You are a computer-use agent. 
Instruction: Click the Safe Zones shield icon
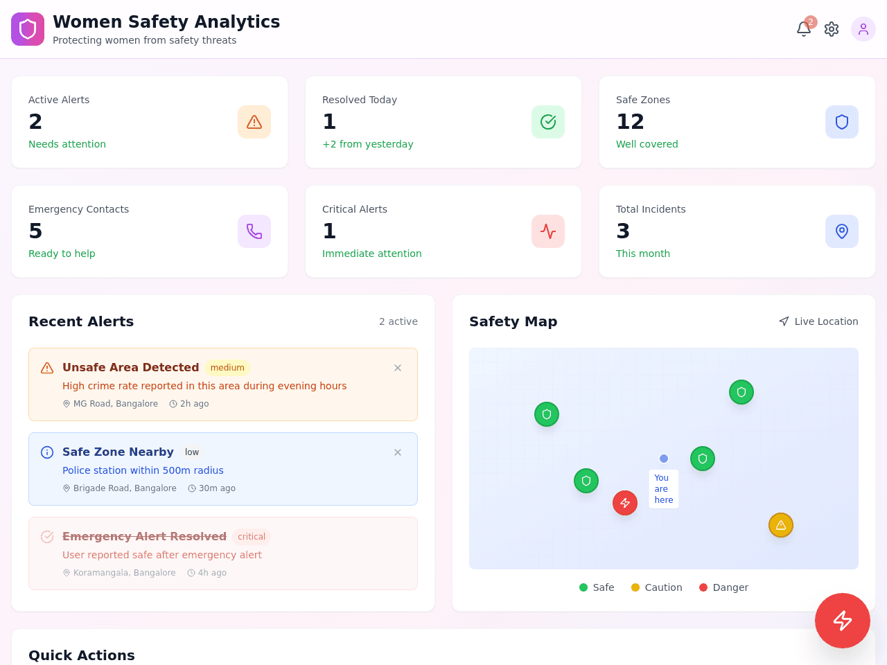tap(842, 122)
